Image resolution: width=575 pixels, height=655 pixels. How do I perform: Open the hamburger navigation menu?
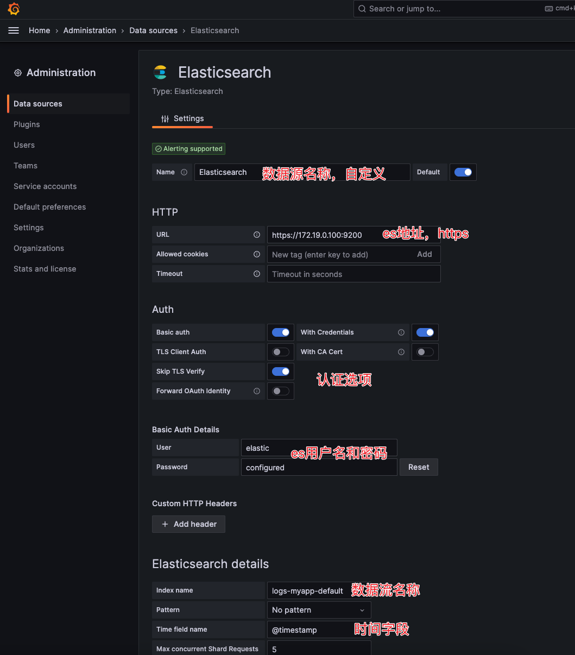[x=14, y=30]
